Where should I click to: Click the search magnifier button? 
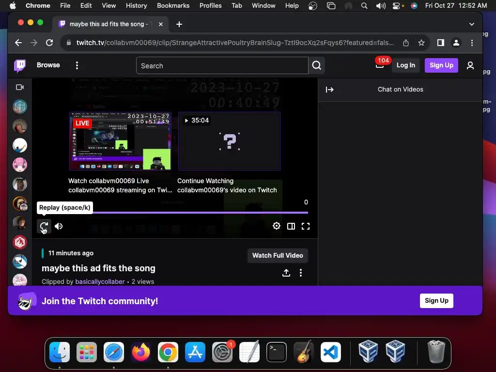click(317, 65)
